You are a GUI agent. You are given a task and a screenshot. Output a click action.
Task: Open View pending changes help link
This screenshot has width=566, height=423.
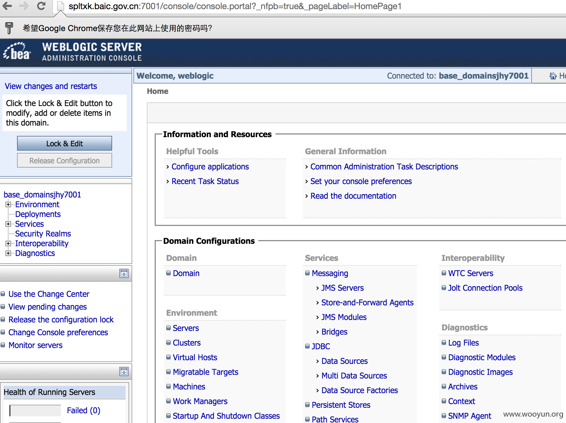coord(48,307)
